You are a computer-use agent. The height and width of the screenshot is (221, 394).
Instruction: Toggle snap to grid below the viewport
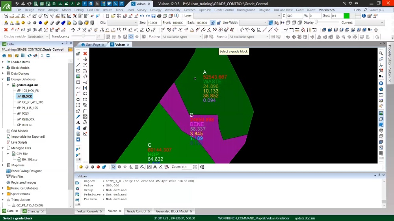pos(119,167)
